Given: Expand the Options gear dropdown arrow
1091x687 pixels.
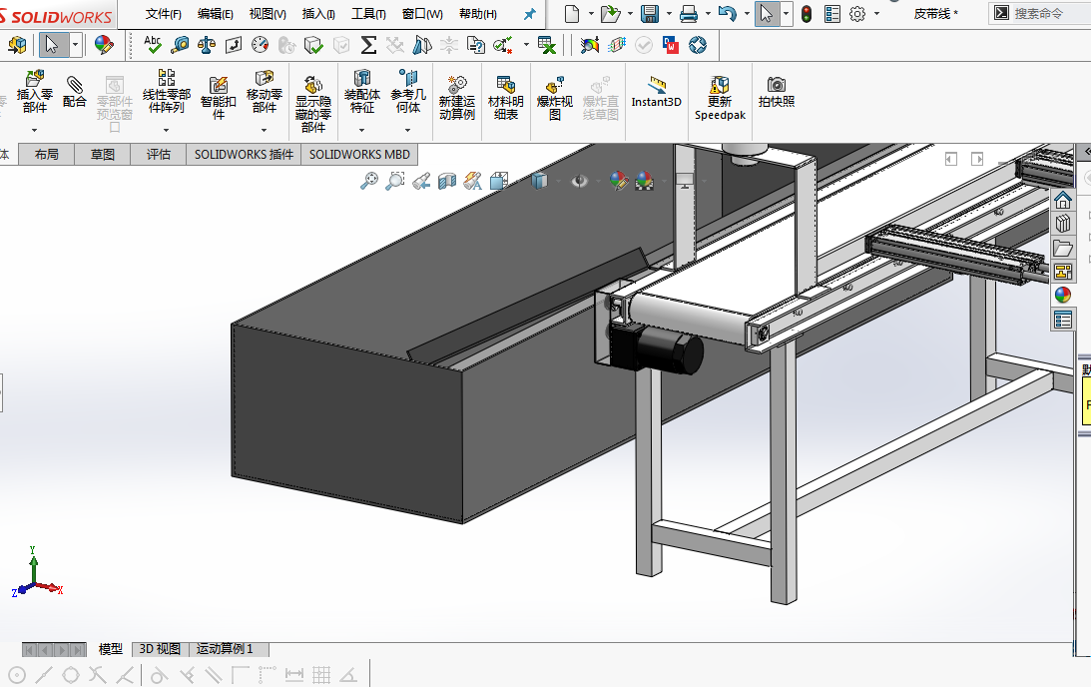Looking at the screenshot, I should coord(876,14).
